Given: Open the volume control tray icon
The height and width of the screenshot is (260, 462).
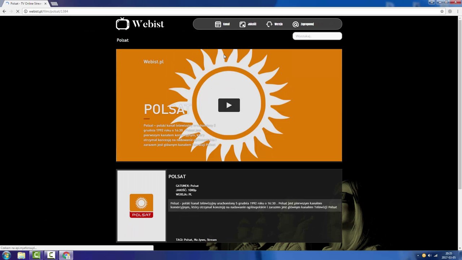Looking at the screenshot, I should click(430, 256).
